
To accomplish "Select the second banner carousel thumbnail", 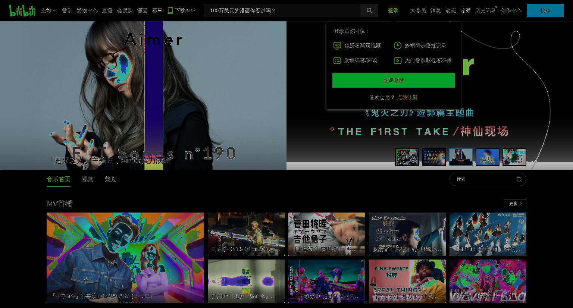I will [x=433, y=157].
